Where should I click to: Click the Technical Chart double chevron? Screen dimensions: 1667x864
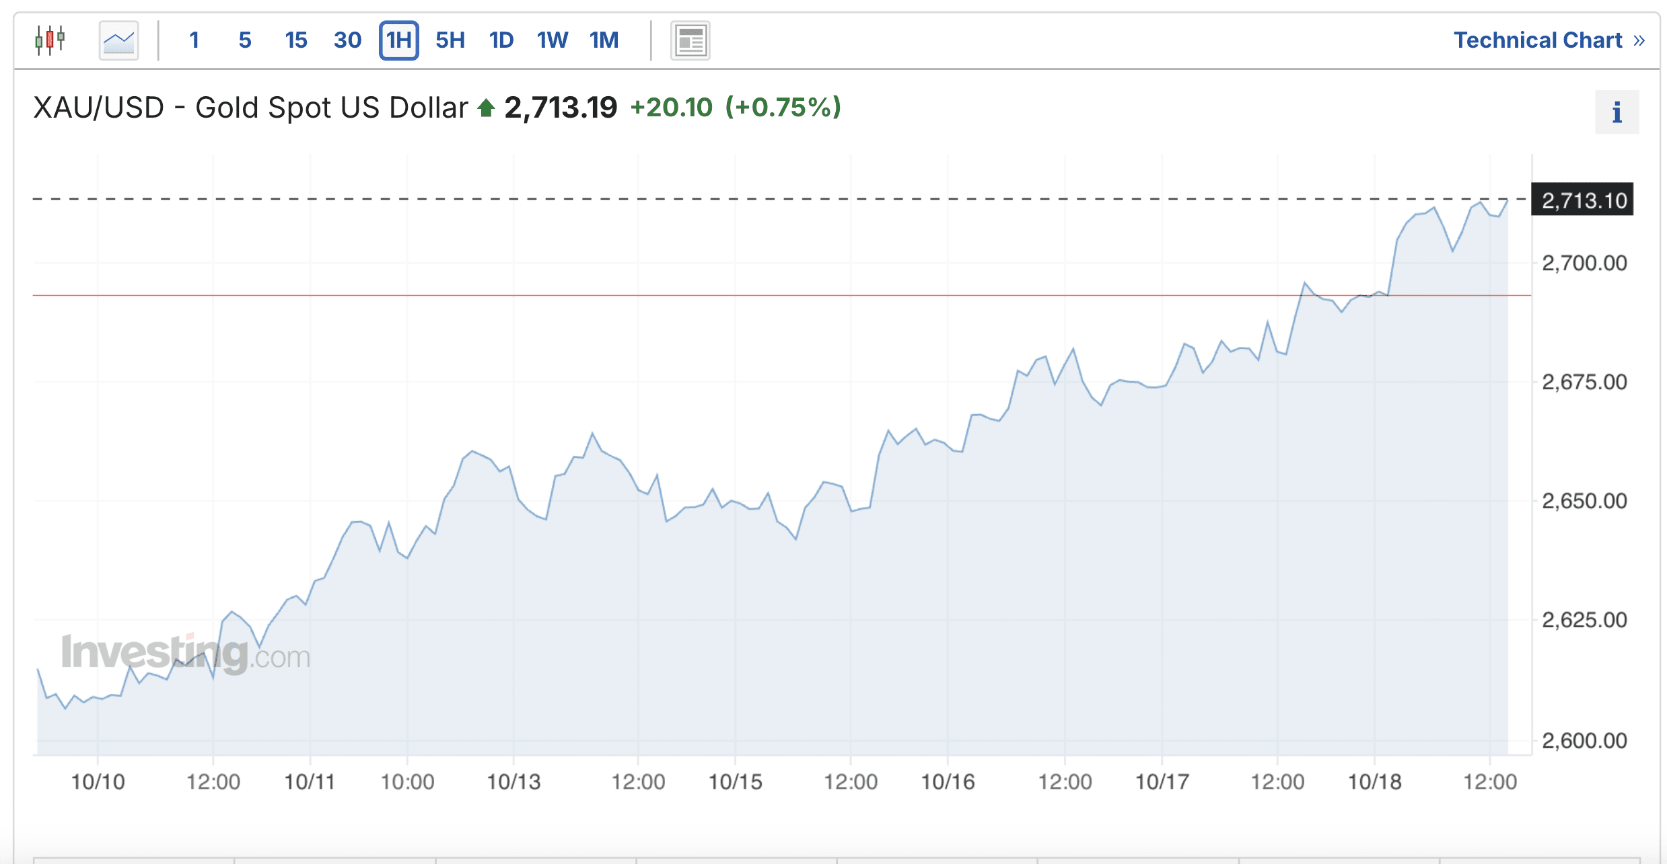[x=1639, y=40]
